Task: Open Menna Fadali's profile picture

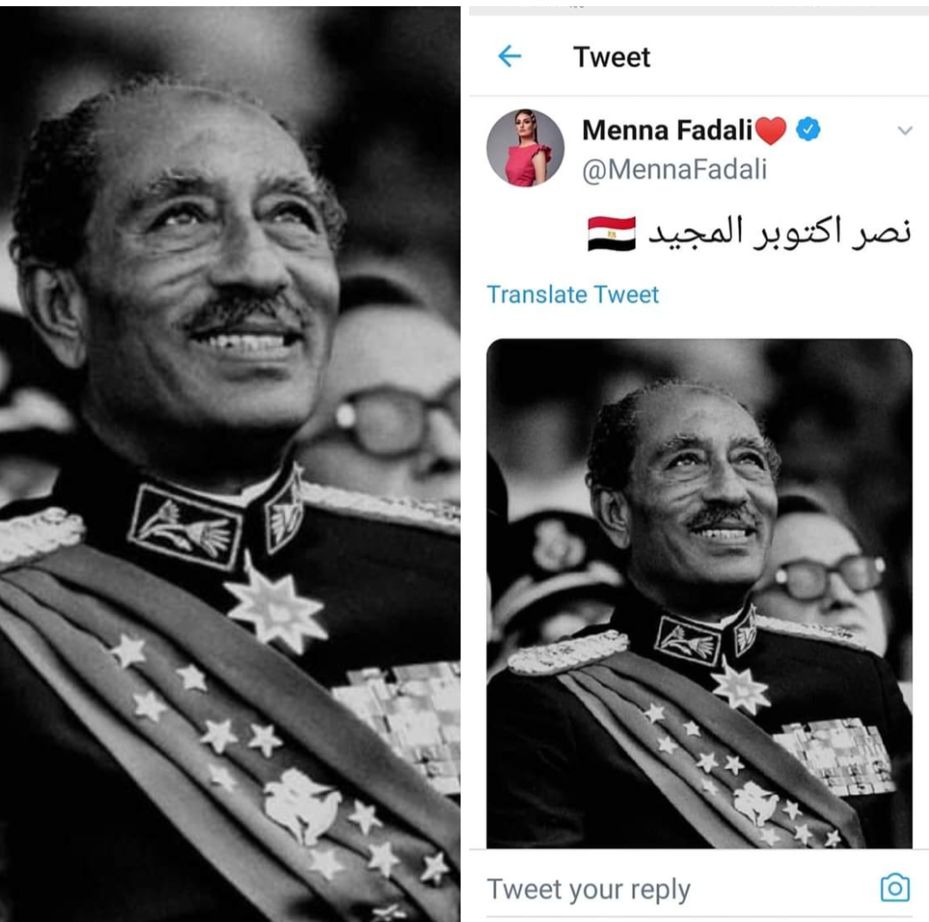Action: coord(525,148)
